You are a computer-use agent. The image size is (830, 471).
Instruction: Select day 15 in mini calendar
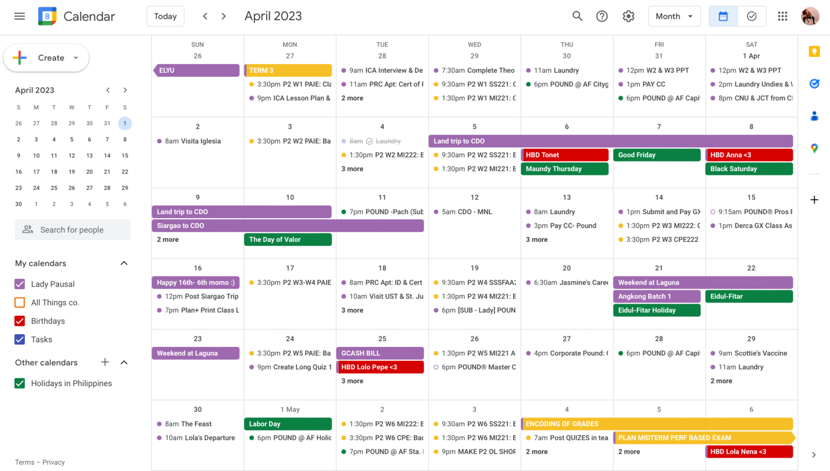(x=125, y=156)
